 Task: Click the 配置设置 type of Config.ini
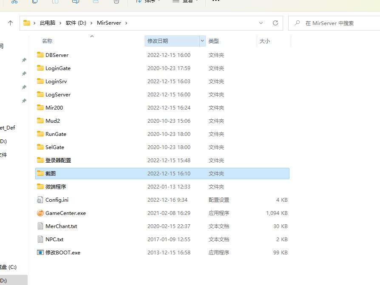pos(218,200)
